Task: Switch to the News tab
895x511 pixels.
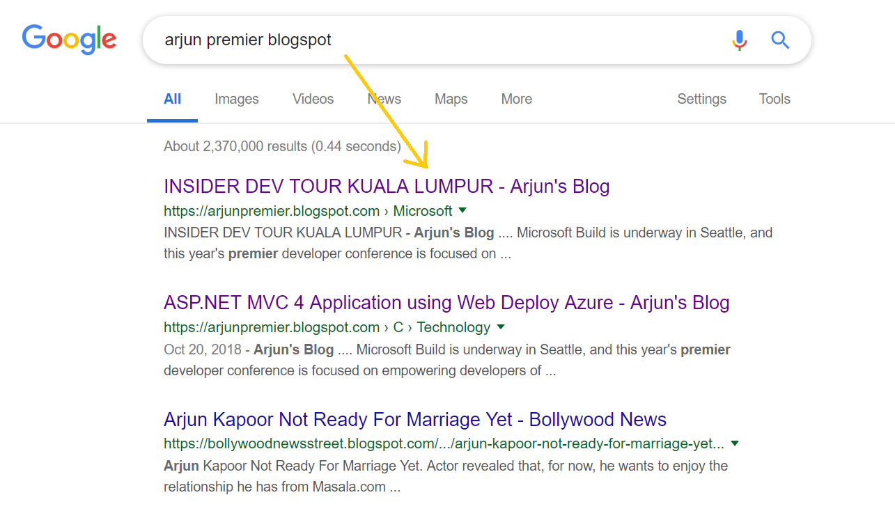Action: point(384,99)
